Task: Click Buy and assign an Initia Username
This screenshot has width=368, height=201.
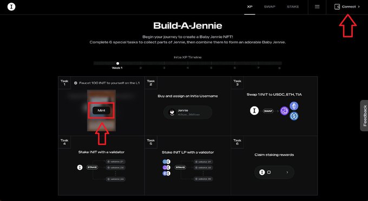Action: pos(188,96)
